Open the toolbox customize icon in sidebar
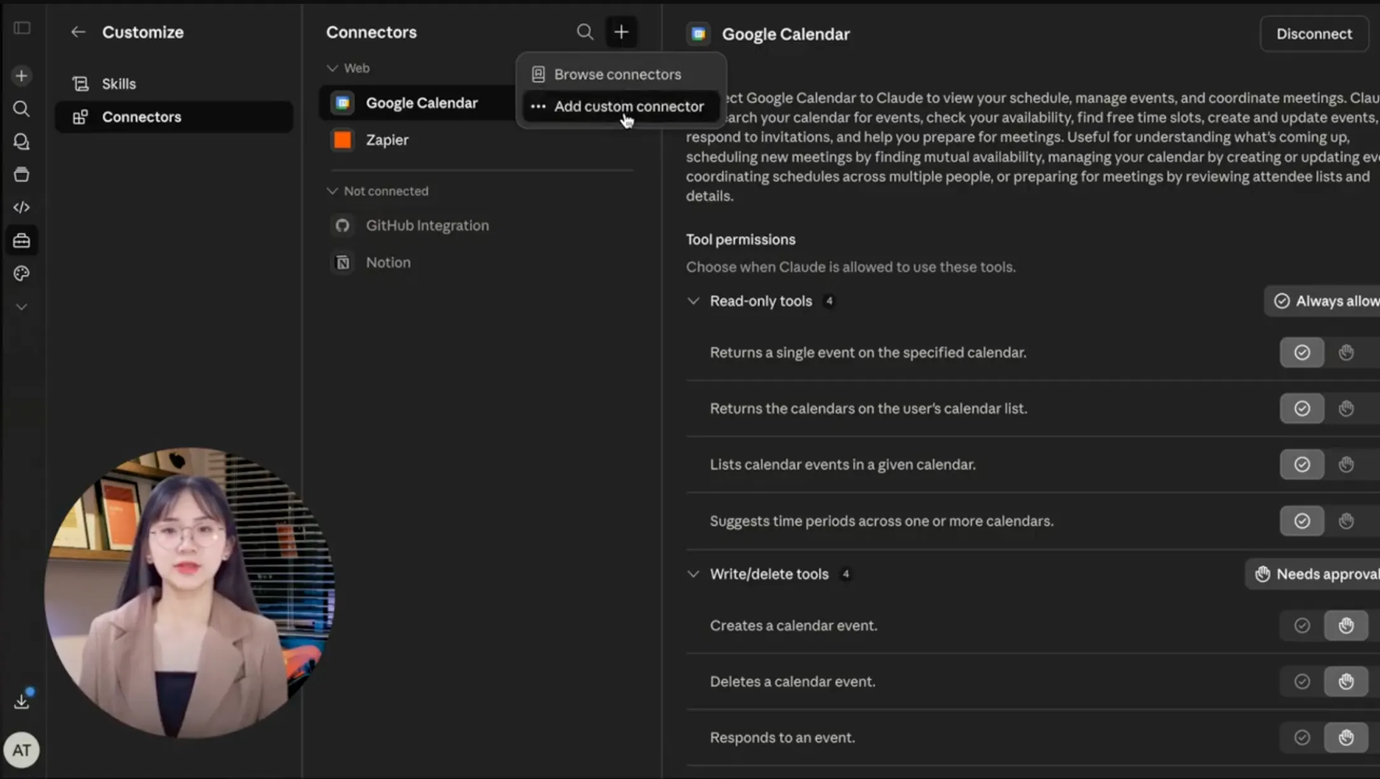The width and height of the screenshot is (1380, 779). pos(22,241)
